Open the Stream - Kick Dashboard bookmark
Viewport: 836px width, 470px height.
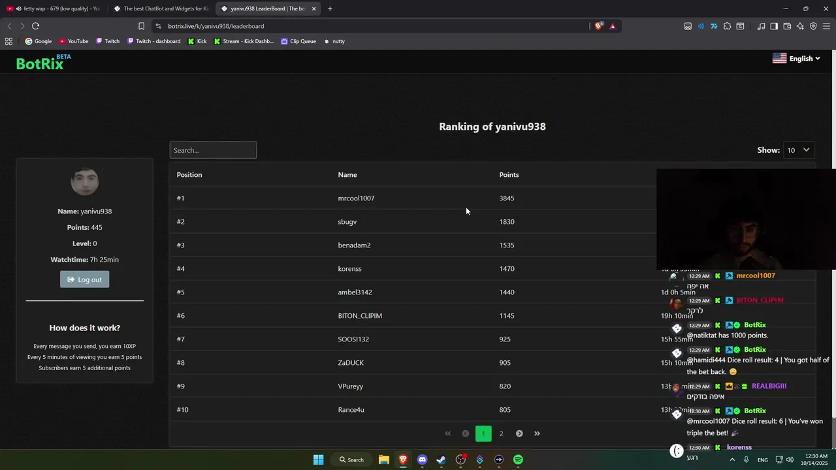(x=244, y=41)
